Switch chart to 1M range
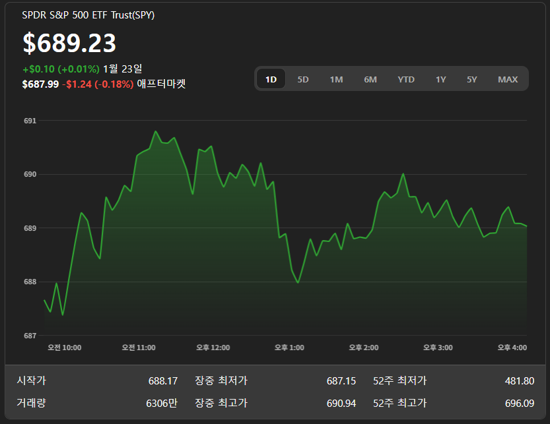 click(336, 80)
